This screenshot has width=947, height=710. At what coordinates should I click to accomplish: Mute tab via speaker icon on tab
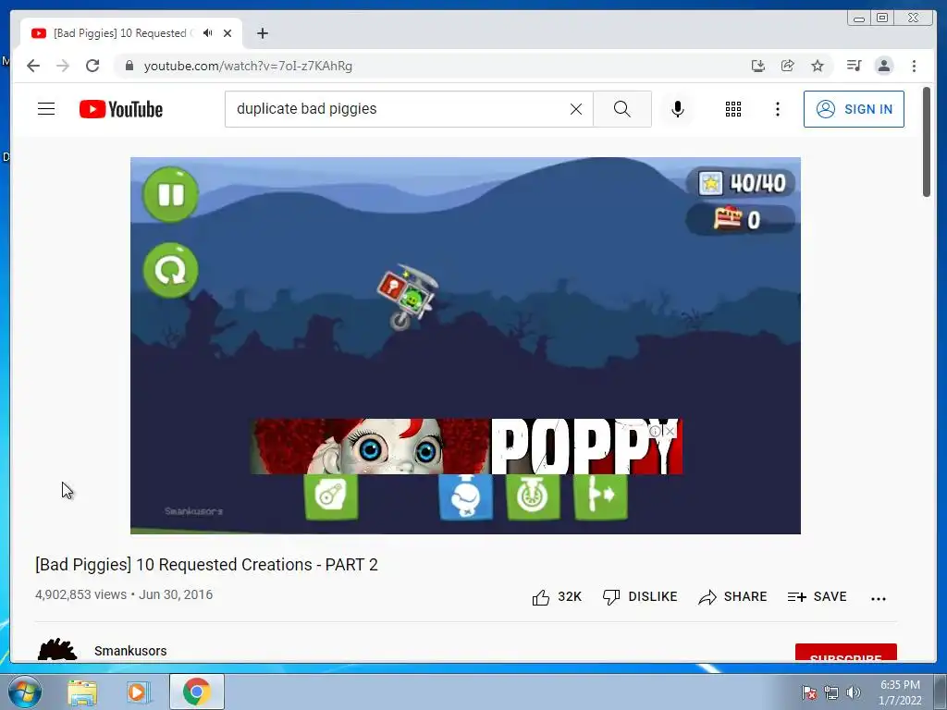[208, 33]
